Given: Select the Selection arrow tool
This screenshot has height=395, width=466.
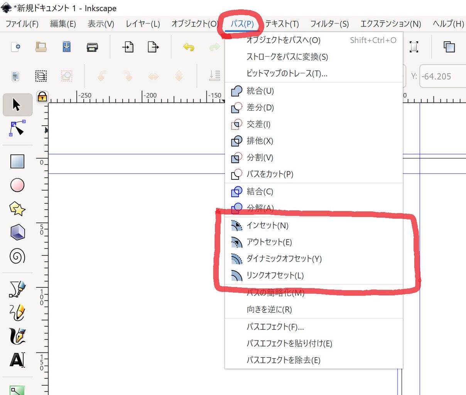Looking at the screenshot, I should [17, 105].
